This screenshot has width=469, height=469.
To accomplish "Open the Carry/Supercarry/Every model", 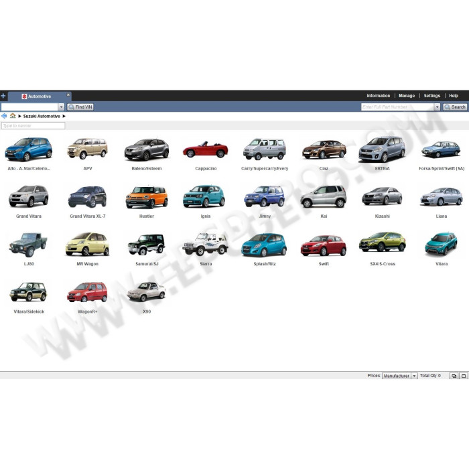I will (265, 153).
